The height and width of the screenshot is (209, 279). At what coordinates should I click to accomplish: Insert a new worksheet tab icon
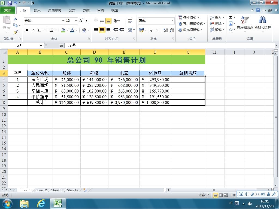(85, 190)
